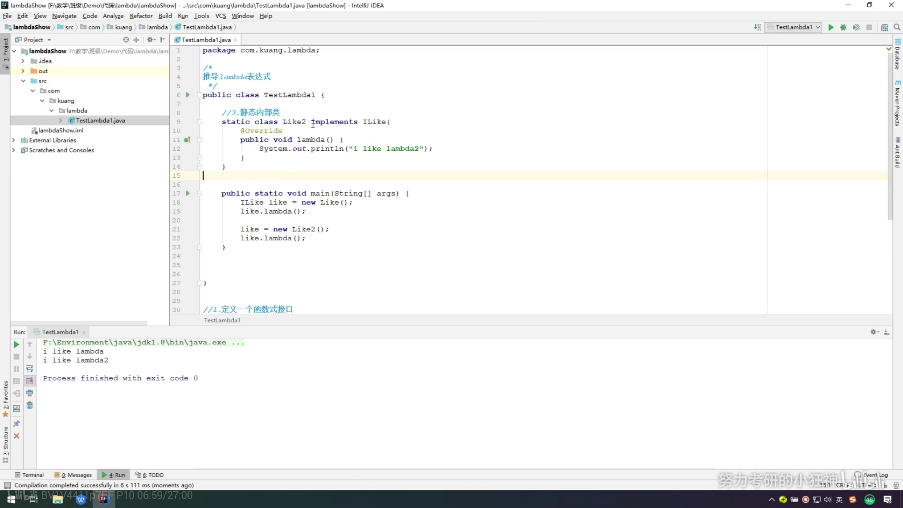Open Ant Build tool window
Viewport: 903px width, 508px height.
click(897, 152)
